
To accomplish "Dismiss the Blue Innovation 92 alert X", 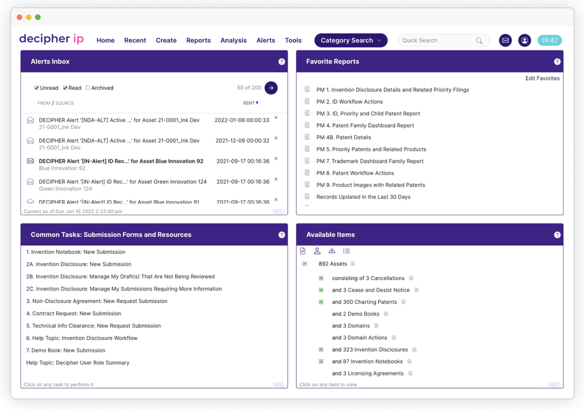I will tap(276, 159).
